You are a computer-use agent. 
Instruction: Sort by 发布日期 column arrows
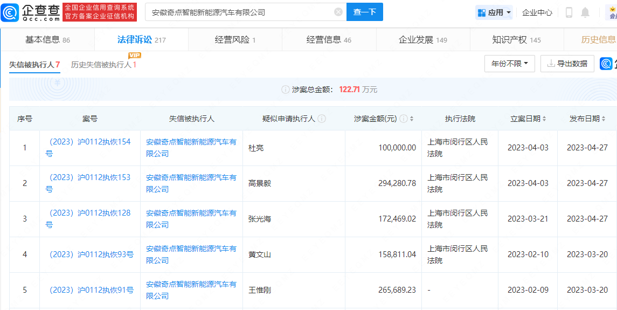pyautogui.click(x=604, y=119)
